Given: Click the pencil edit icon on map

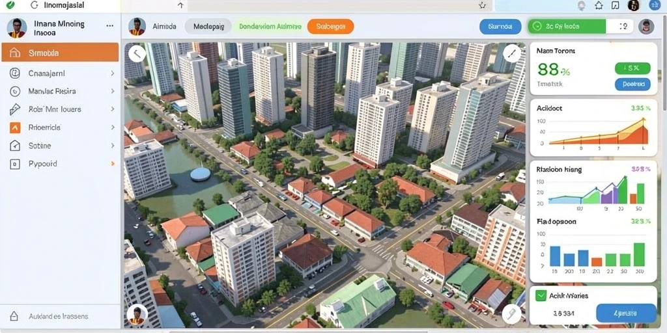Looking at the screenshot, I should (512, 53).
